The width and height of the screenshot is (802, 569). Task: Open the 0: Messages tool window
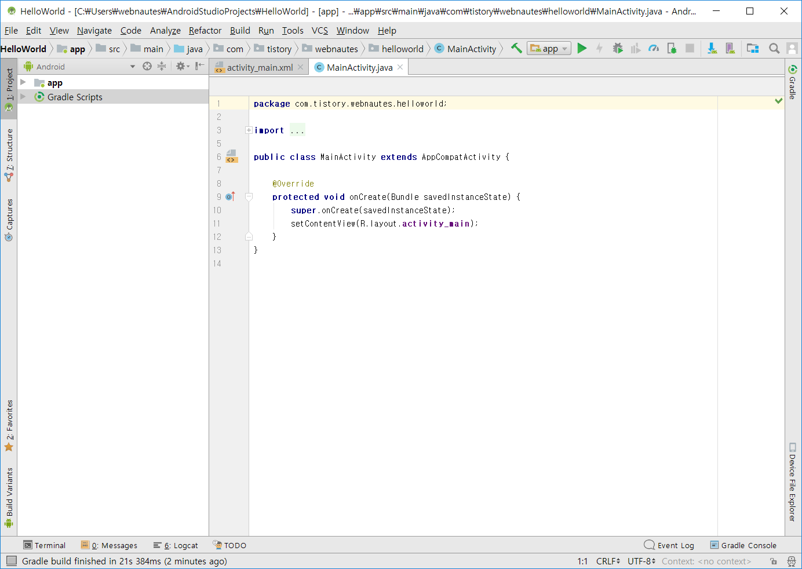[x=110, y=545]
